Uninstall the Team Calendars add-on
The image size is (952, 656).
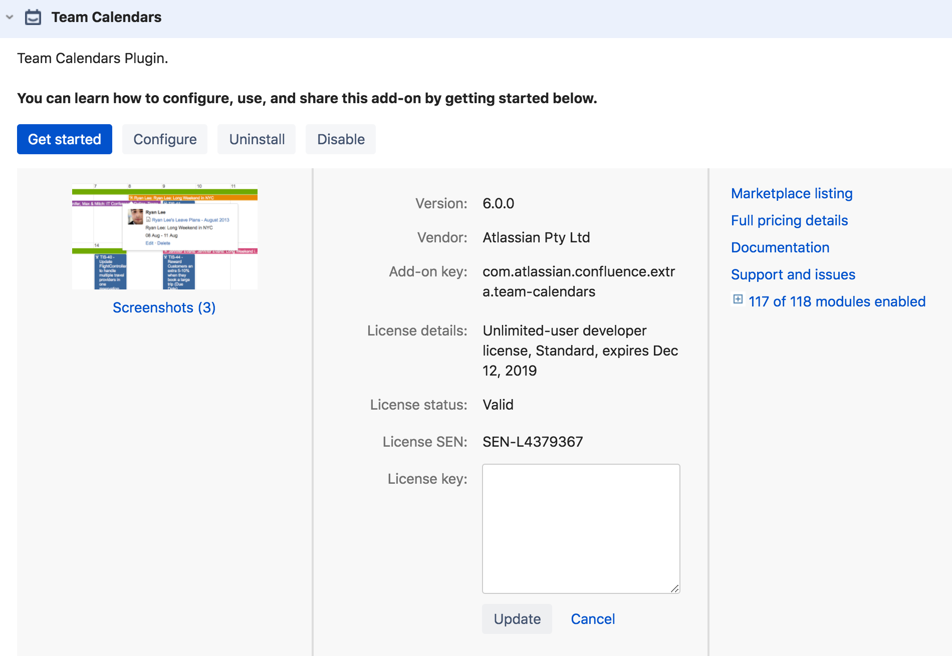pos(257,139)
